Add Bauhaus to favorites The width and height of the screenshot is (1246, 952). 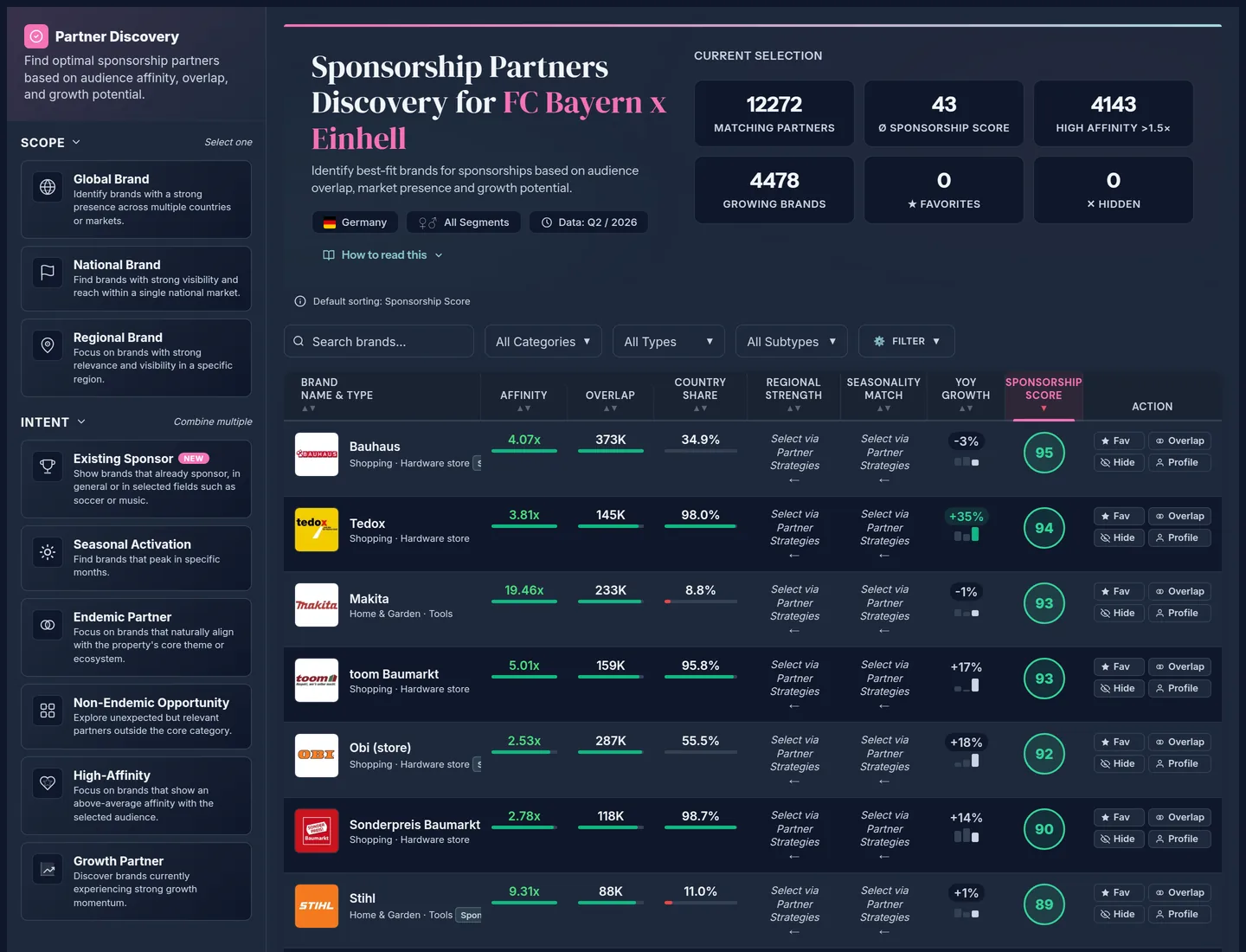pyautogui.click(x=1118, y=441)
